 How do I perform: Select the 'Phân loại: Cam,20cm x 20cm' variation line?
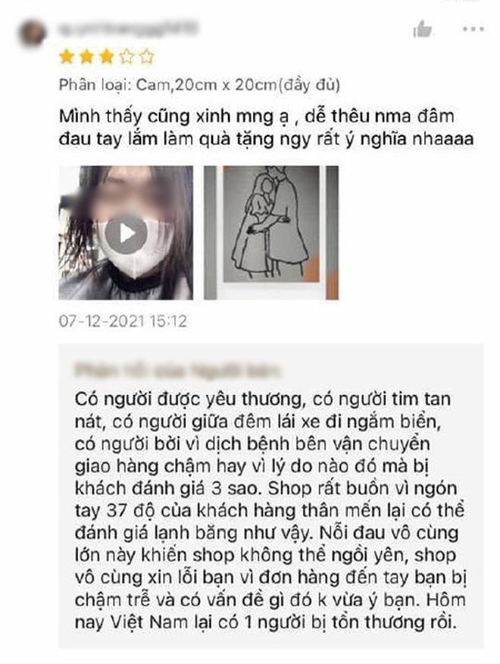click(199, 85)
